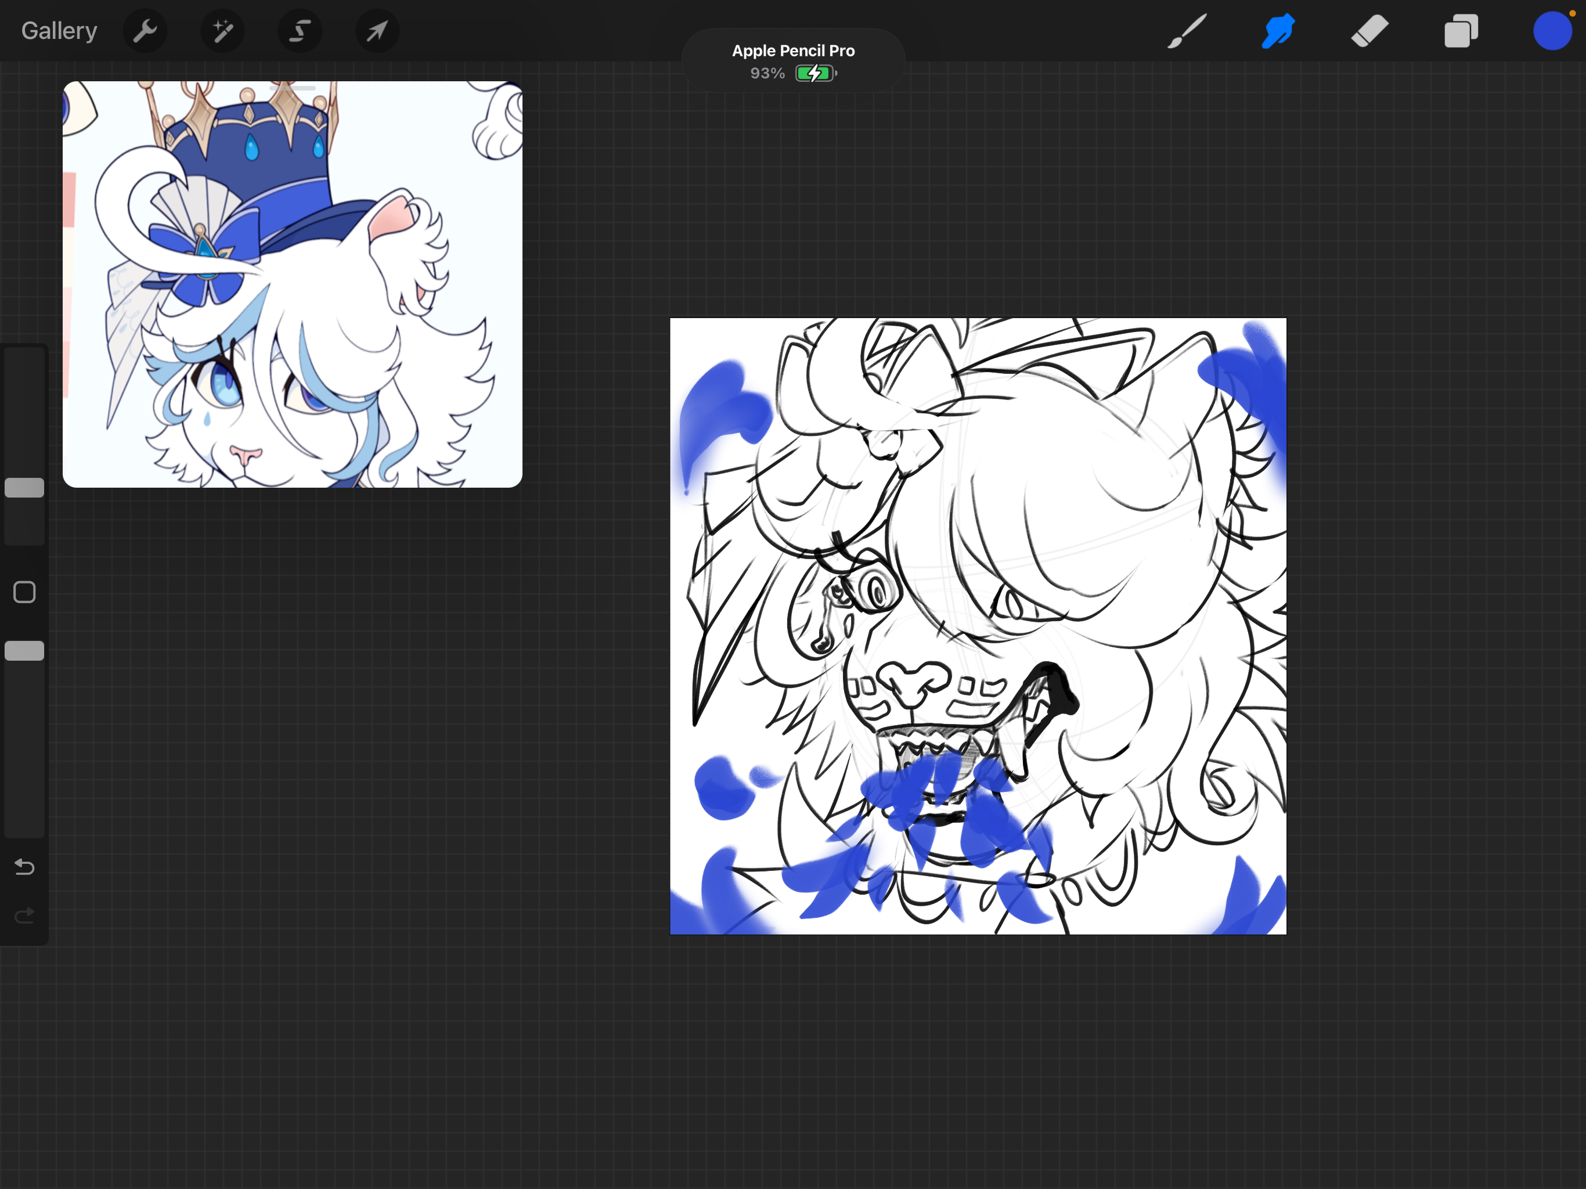Tap the grab handle atop reference window

click(x=293, y=88)
